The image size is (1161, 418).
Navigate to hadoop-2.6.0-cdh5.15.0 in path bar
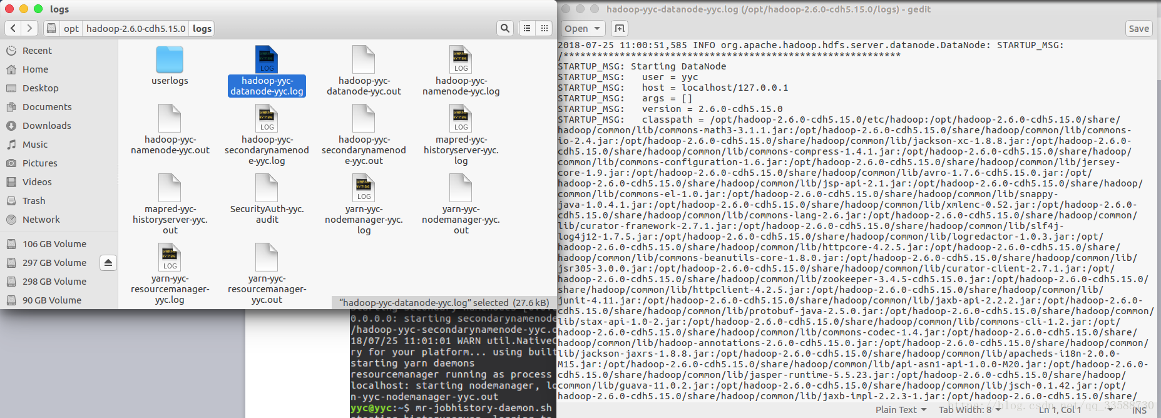click(x=136, y=28)
